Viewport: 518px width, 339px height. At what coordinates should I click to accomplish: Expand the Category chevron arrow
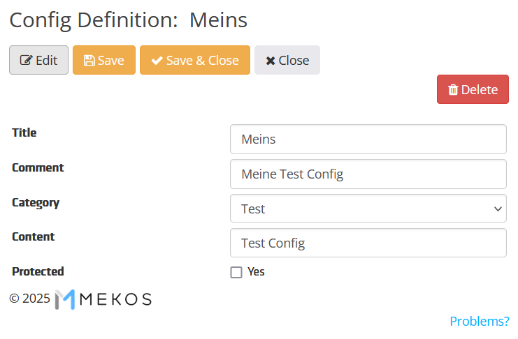[498, 209]
